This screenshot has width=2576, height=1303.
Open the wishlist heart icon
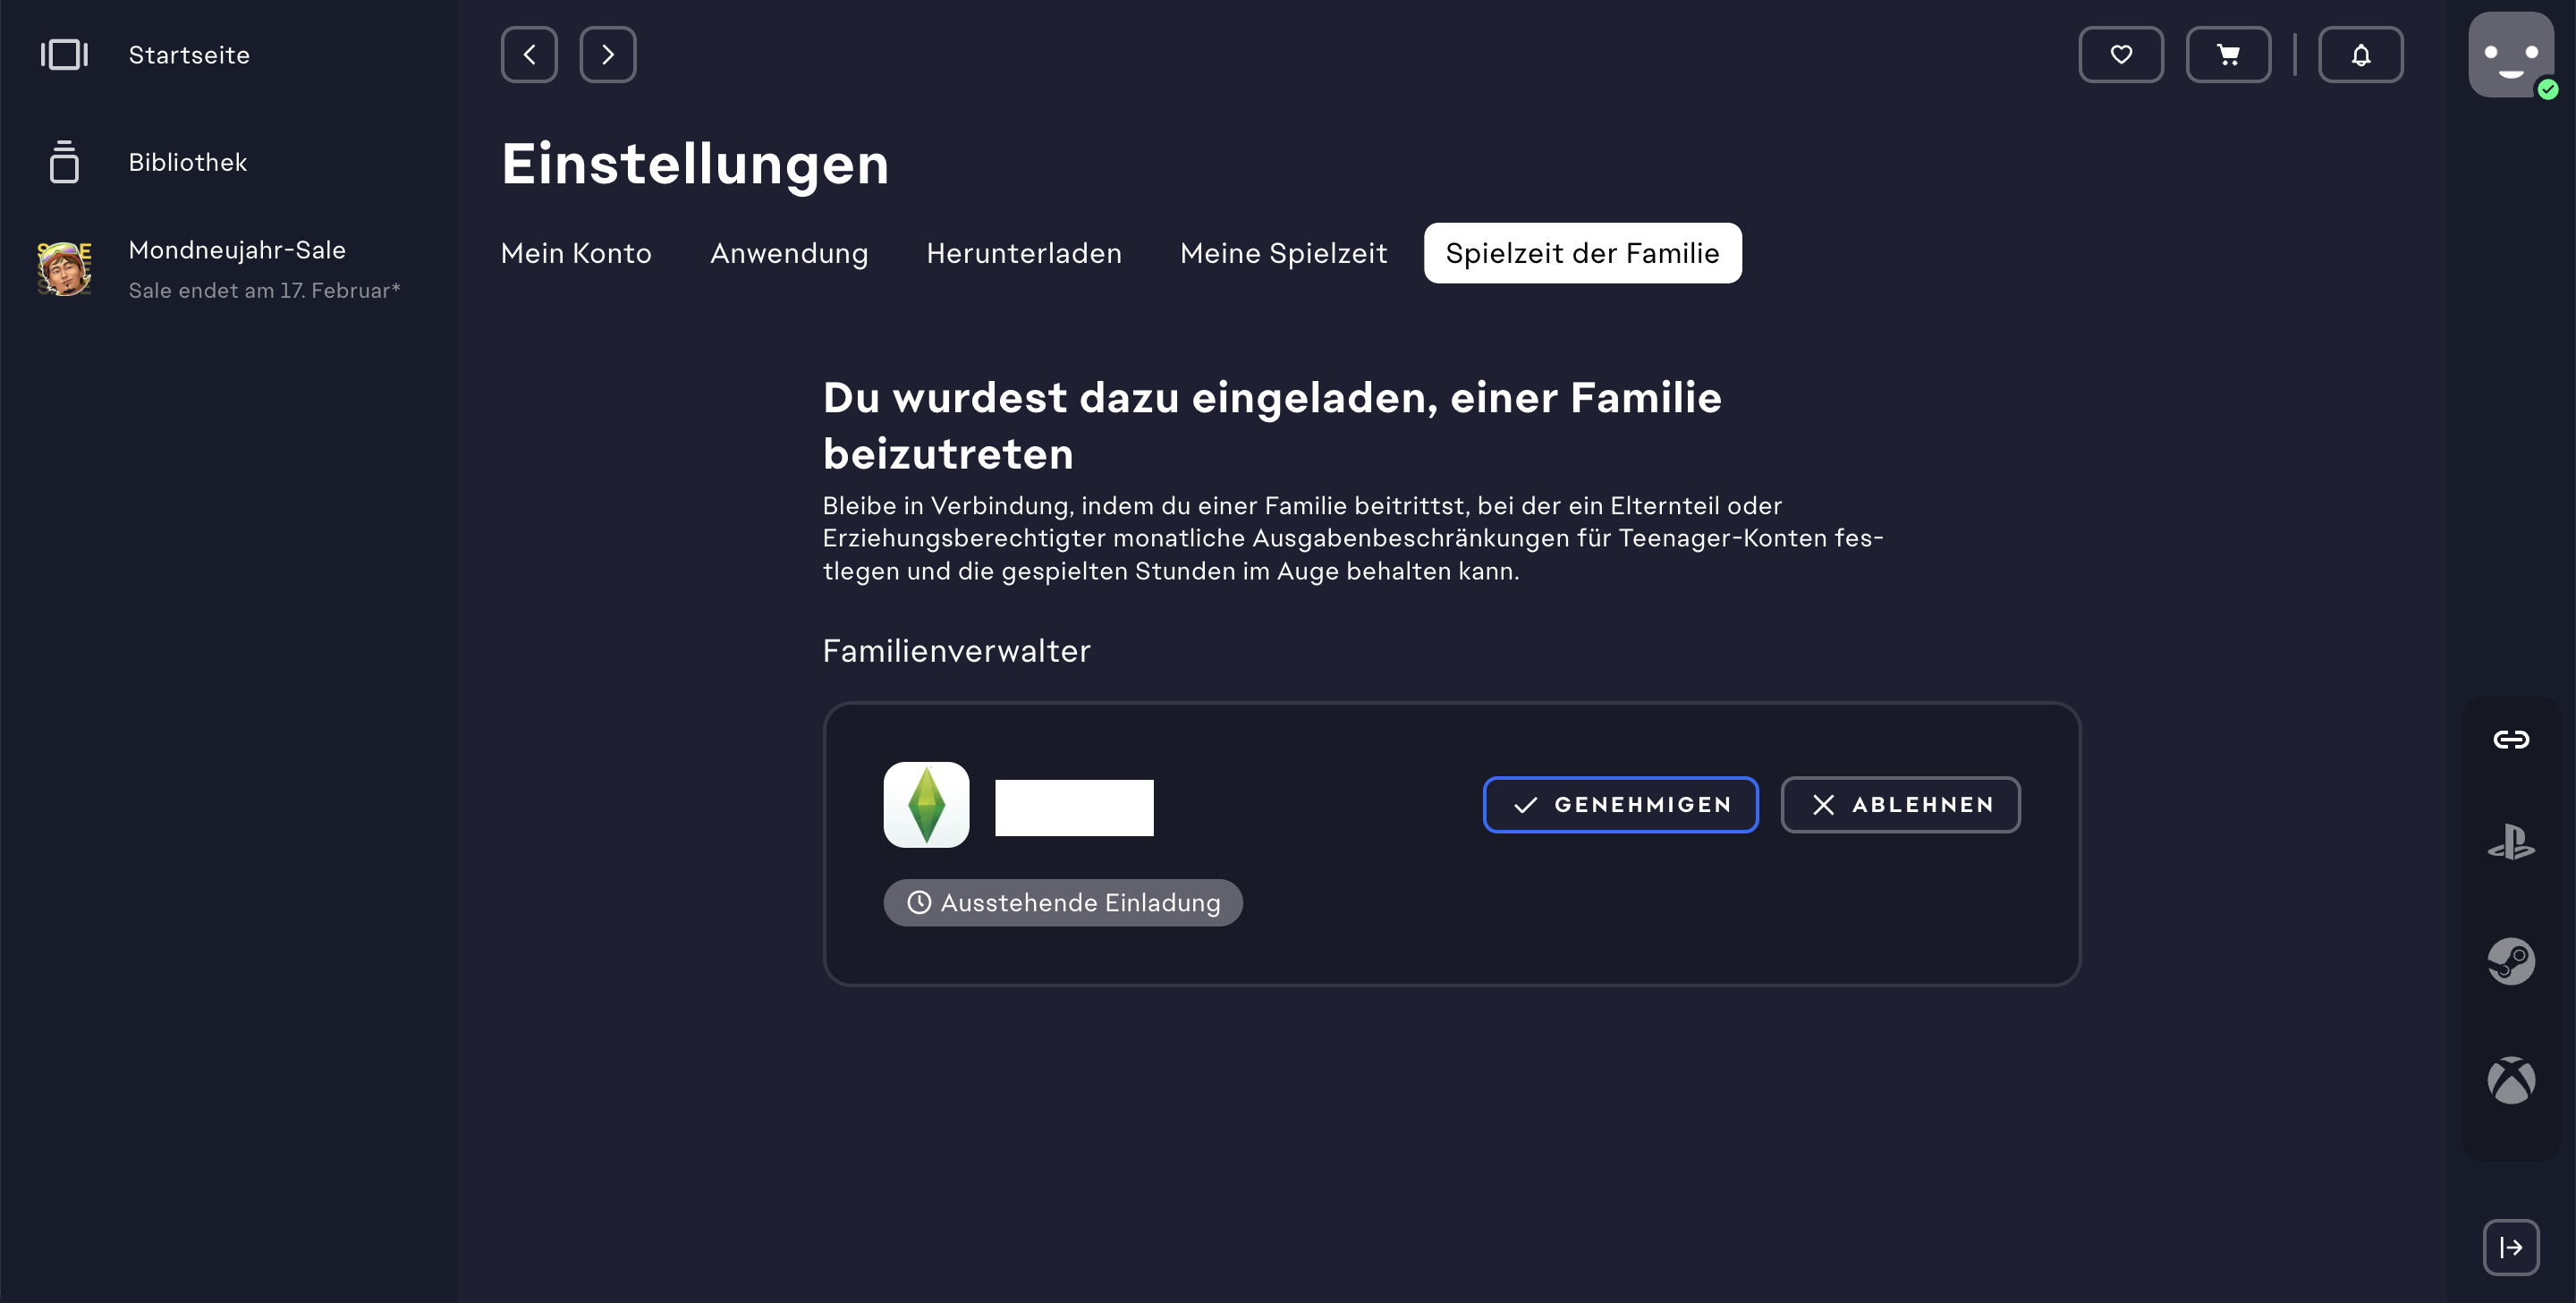[x=2120, y=55]
